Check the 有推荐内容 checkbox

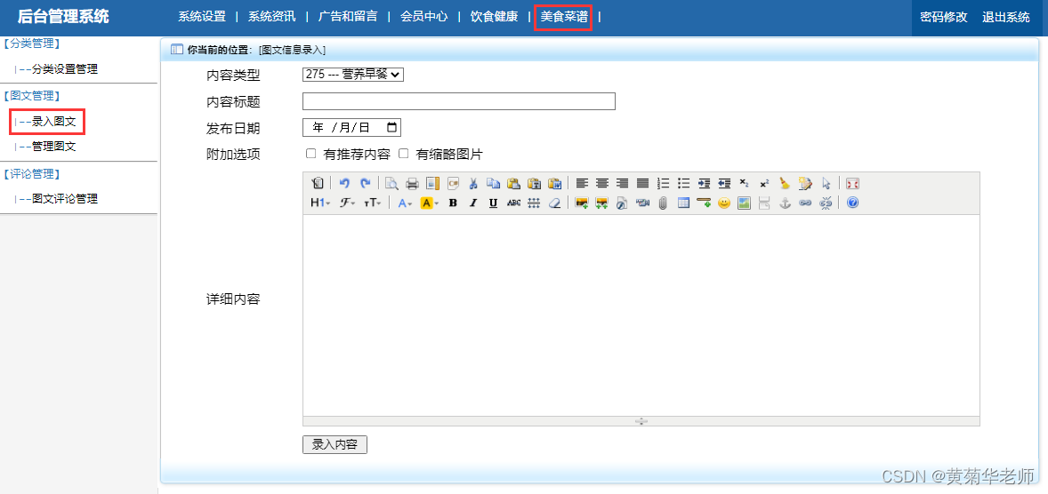coord(310,154)
